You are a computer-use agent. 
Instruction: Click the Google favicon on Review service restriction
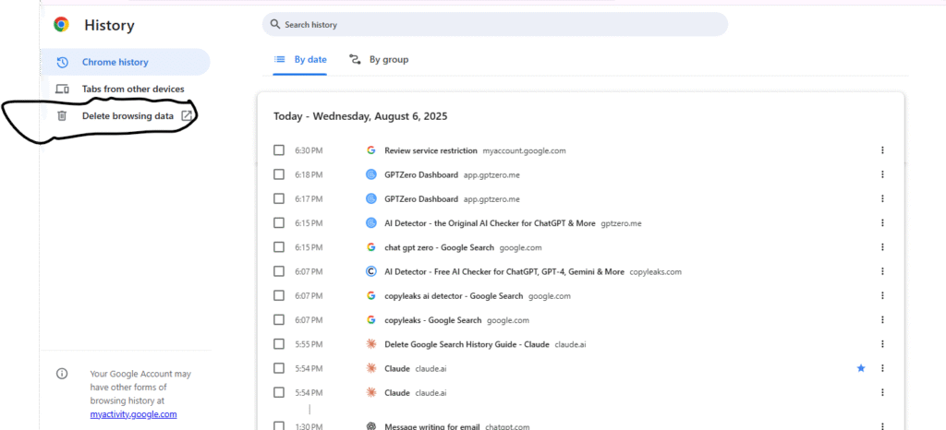tap(371, 150)
